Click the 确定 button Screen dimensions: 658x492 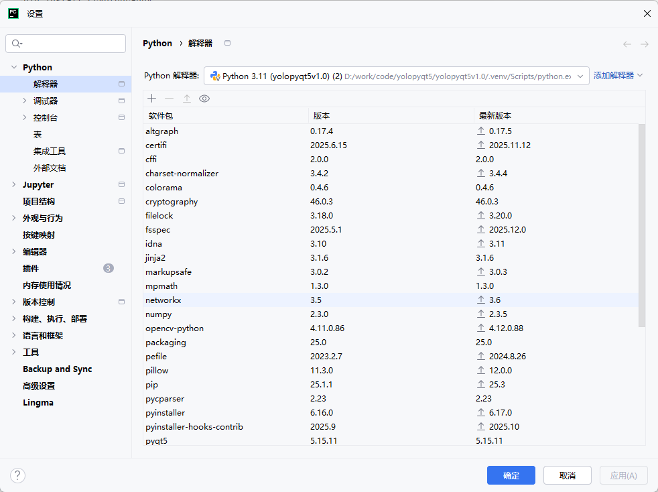pyautogui.click(x=511, y=475)
